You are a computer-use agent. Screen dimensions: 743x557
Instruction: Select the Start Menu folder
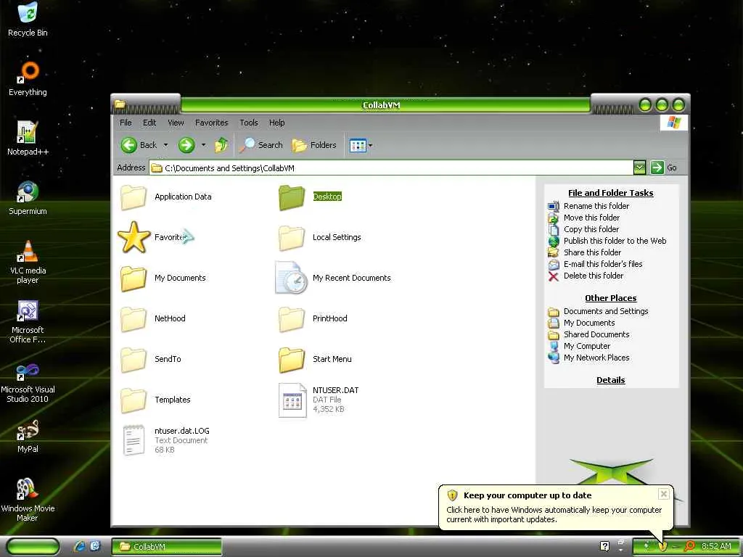click(x=315, y=360)
